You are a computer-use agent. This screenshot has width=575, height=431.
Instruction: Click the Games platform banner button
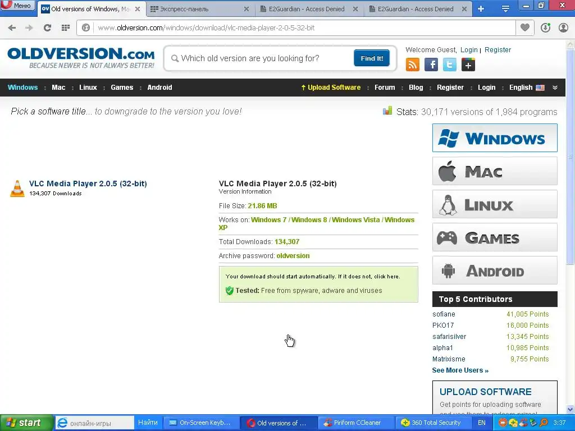click(495, 237)
